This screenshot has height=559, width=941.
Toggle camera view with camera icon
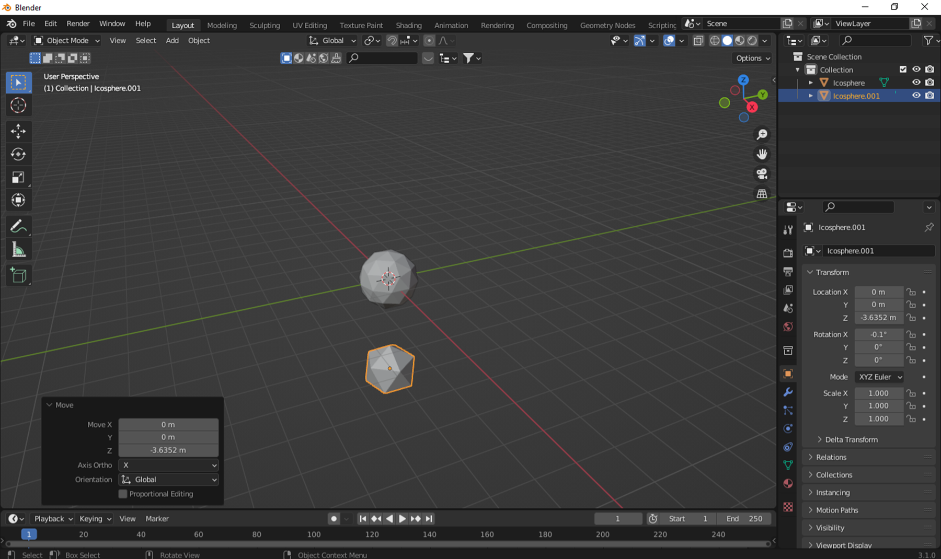tap(762, 174)
